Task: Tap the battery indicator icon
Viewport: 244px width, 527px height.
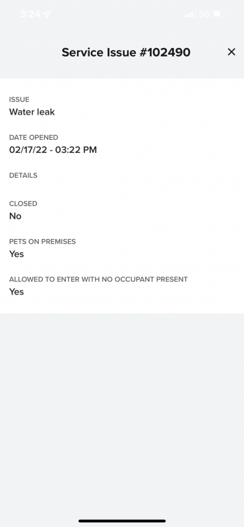Action: point(221,14)
